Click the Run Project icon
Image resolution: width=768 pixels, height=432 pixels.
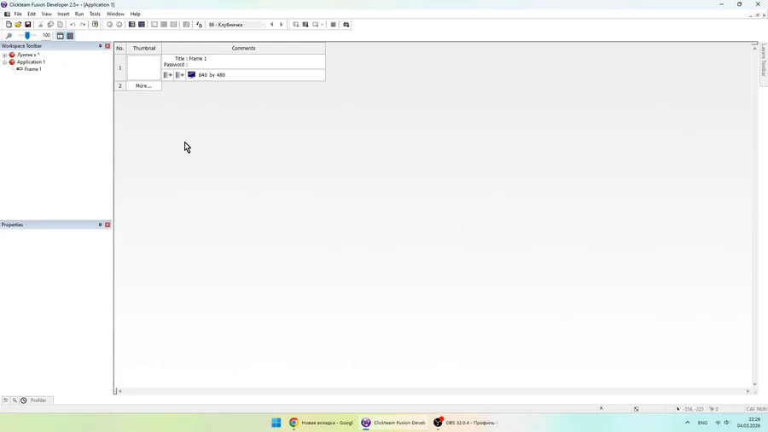pyautogui.click(x=296, y=25)
